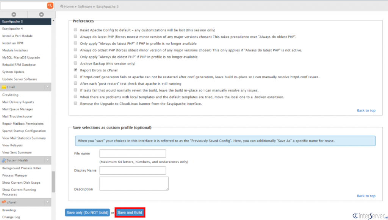Click Save only (Do NOT build) button

[88, 212]
